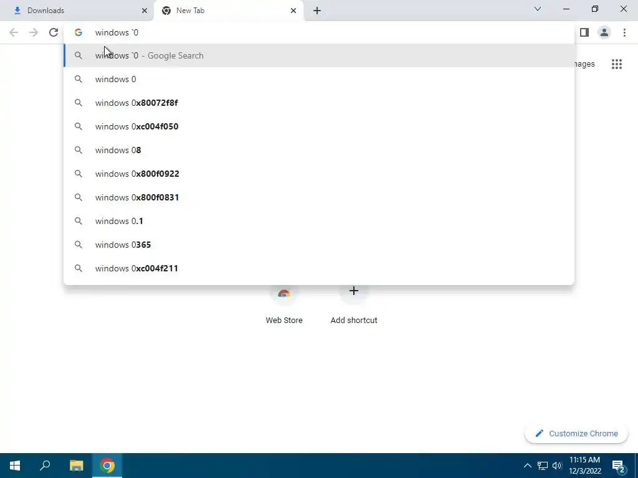Go back with the back arrow
Image resolution: width=638 pixels, height=478 pixels.
click(14, 32)
